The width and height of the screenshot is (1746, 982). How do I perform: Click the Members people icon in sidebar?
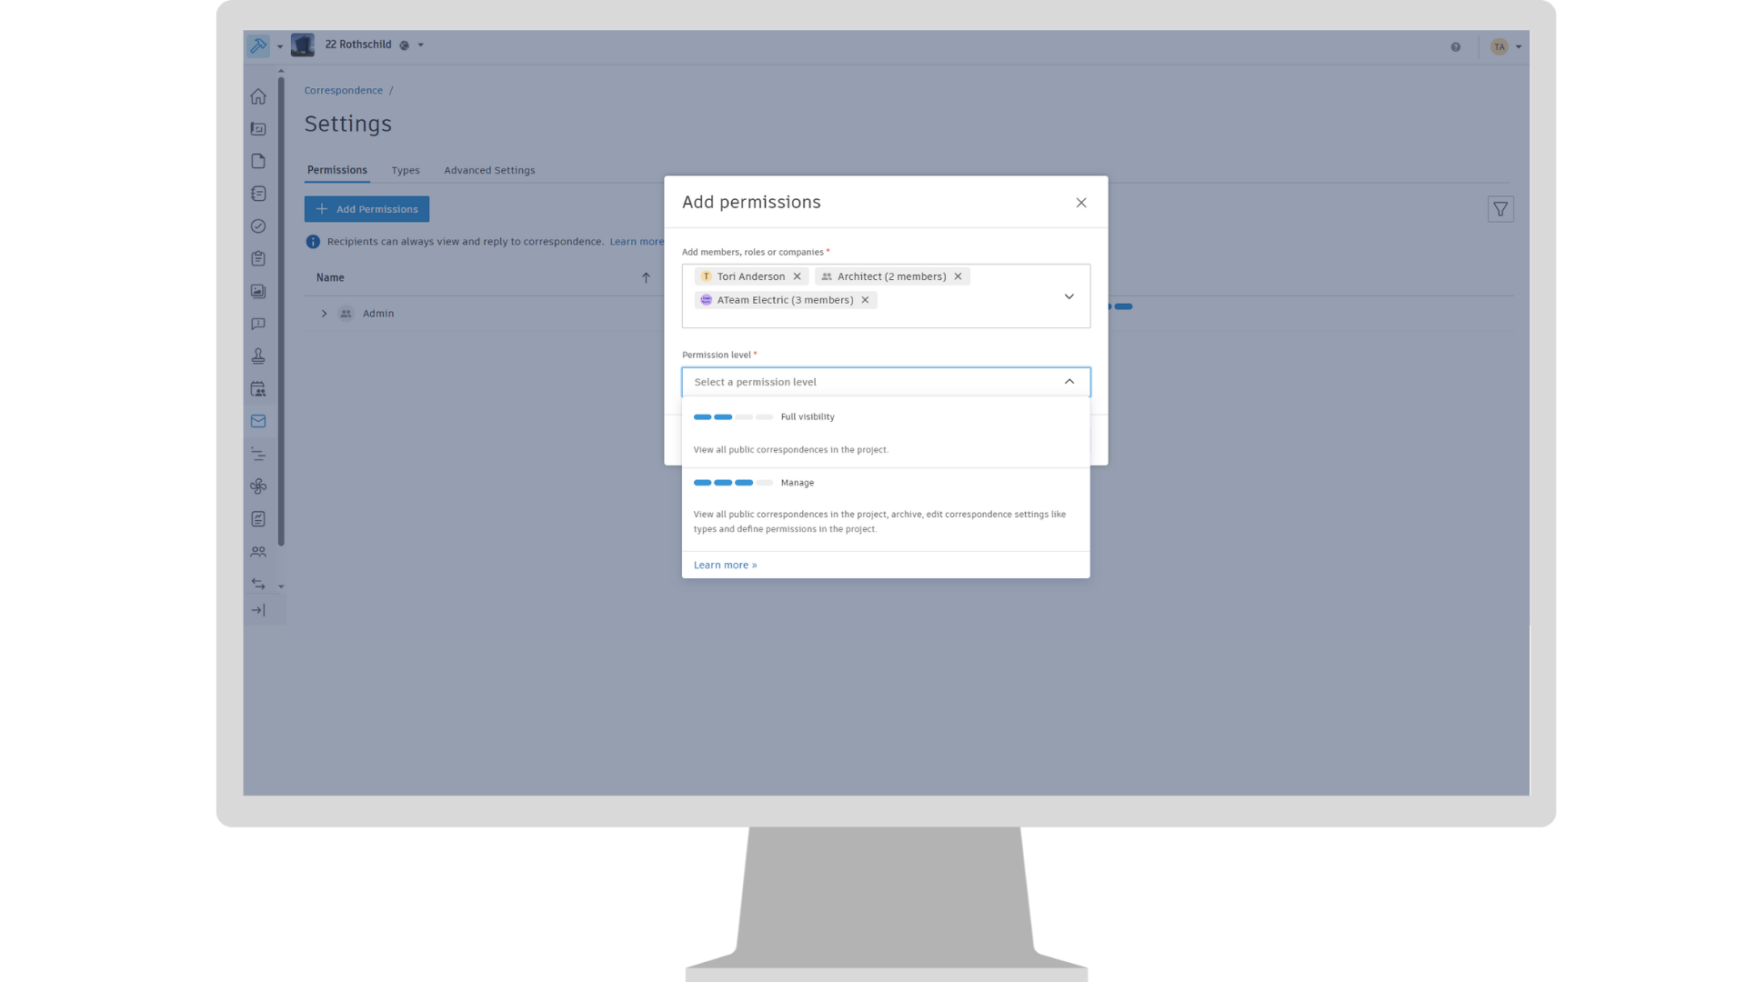(258, 551)
